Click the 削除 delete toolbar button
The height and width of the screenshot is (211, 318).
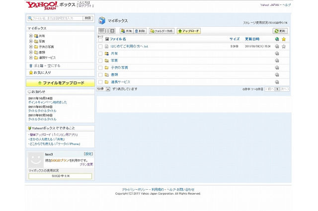point(140,31)
